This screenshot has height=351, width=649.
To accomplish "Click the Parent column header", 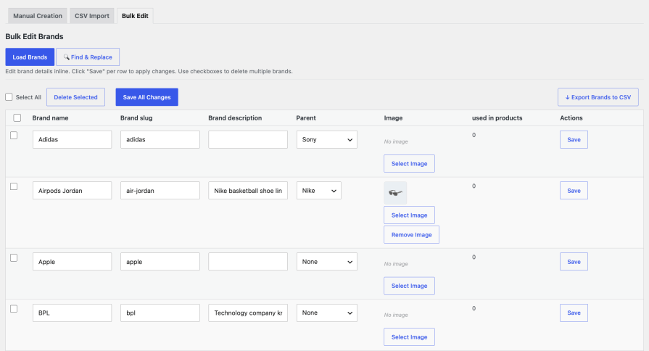I will [x=306, y=118].
